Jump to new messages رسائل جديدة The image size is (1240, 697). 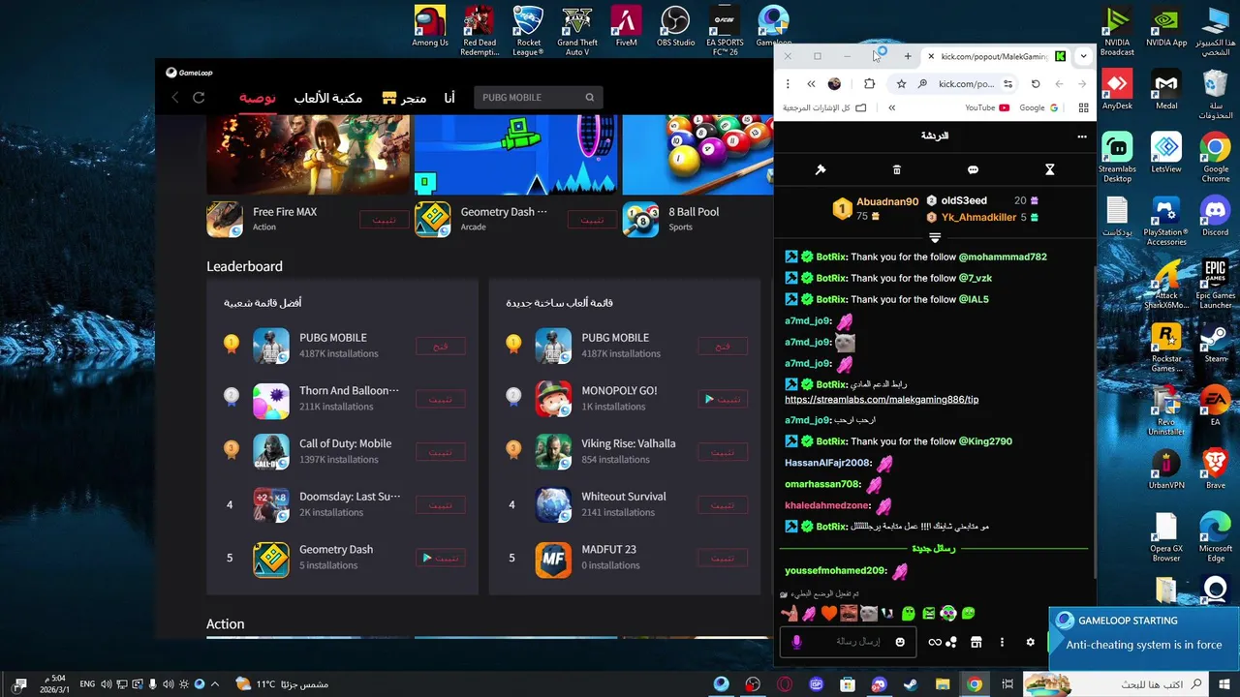click(934, 549)
